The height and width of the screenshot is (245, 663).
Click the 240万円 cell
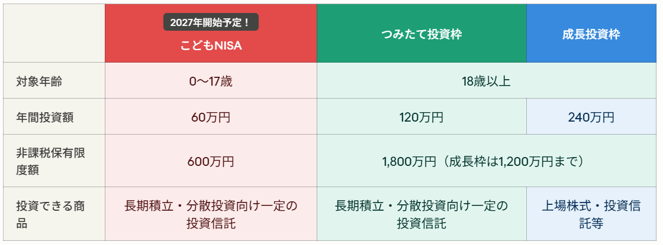(x=591, y=117)
